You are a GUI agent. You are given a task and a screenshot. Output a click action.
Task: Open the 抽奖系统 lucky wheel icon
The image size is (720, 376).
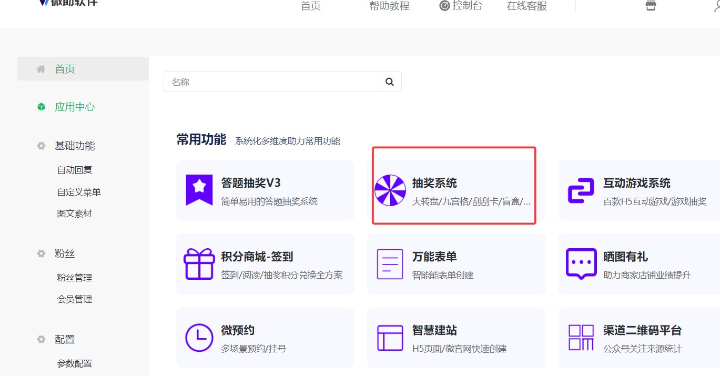click(390, 190)
